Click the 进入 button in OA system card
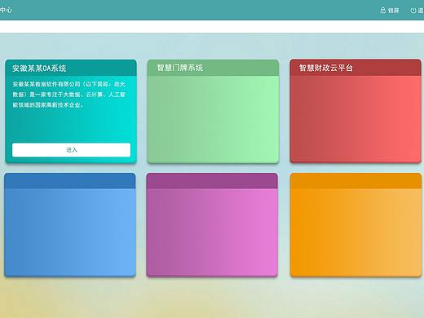424x318 pixels. pos(71,150)
